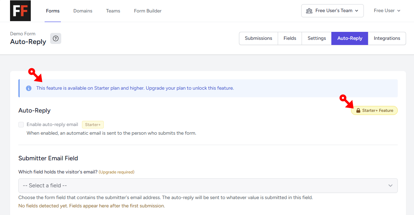
Task: Click the lock icon in Starter+ Feature badge
Action: [358, 110]
